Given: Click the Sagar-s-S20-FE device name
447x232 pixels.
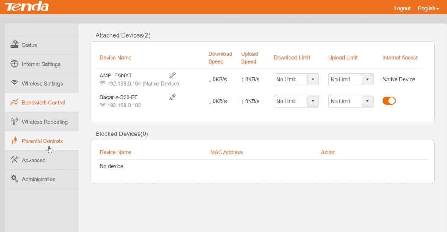Looking at the screenshot, I should tap(118, 97).
